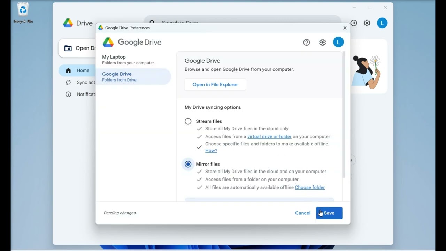Open the settings gear in background Drive window
446x251 pixels.
[x=367, y=23]
